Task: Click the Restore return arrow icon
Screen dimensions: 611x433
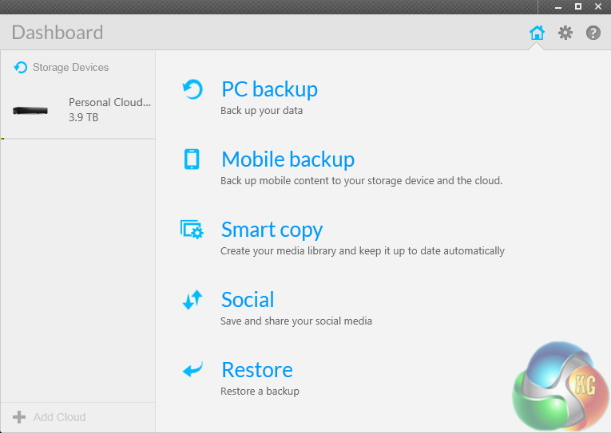Action: (x=192, y=370)
